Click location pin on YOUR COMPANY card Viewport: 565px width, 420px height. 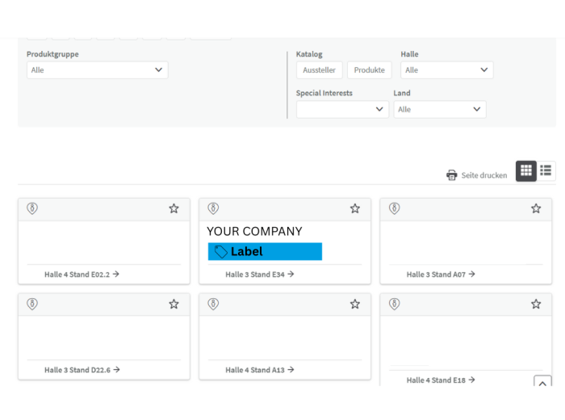tap(213, 208)
